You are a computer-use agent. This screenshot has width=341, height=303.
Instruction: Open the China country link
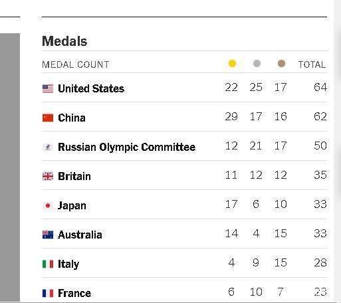[72, 118]
